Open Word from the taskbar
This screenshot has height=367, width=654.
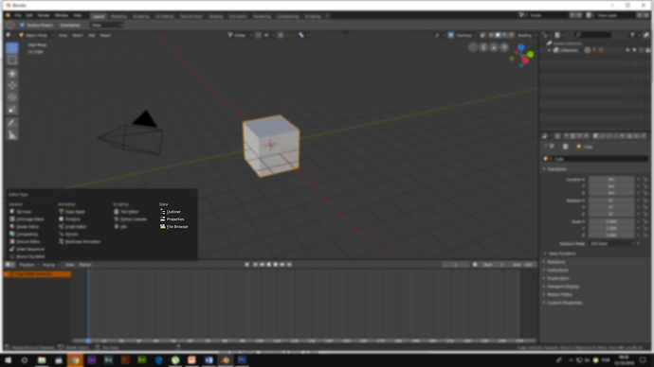tap(209, 360)
